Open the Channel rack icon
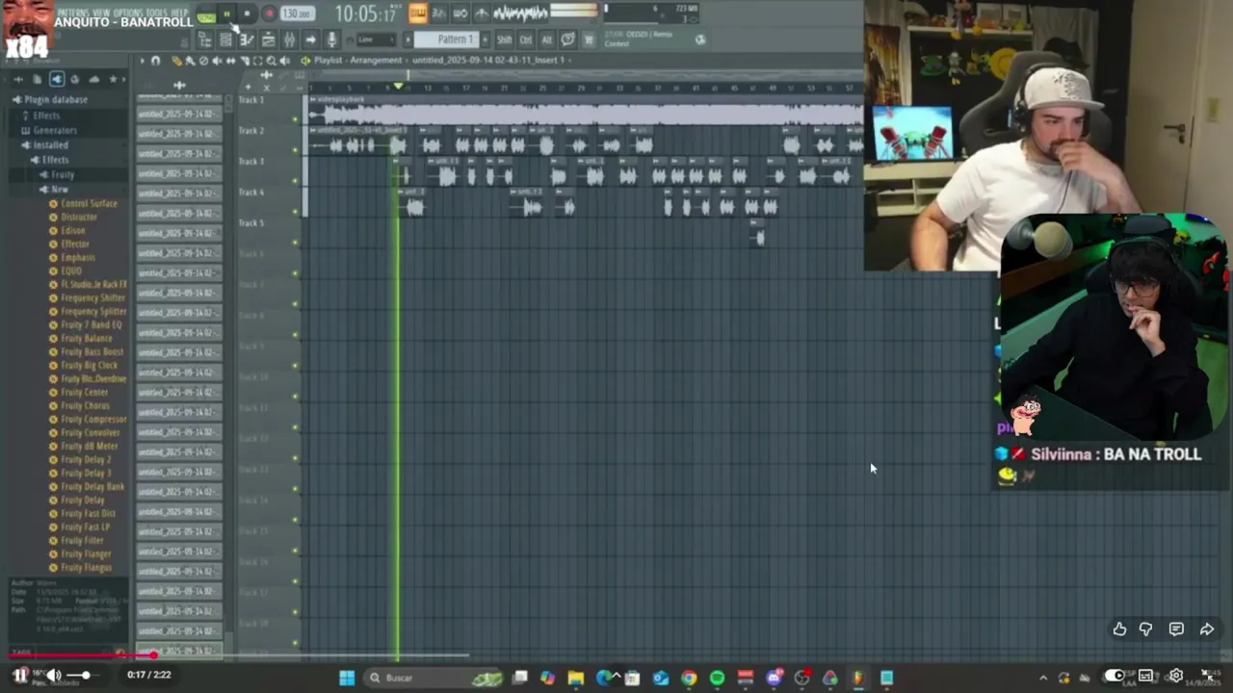This screenshot has width=1233, height=693. click(x=225, y=39)
